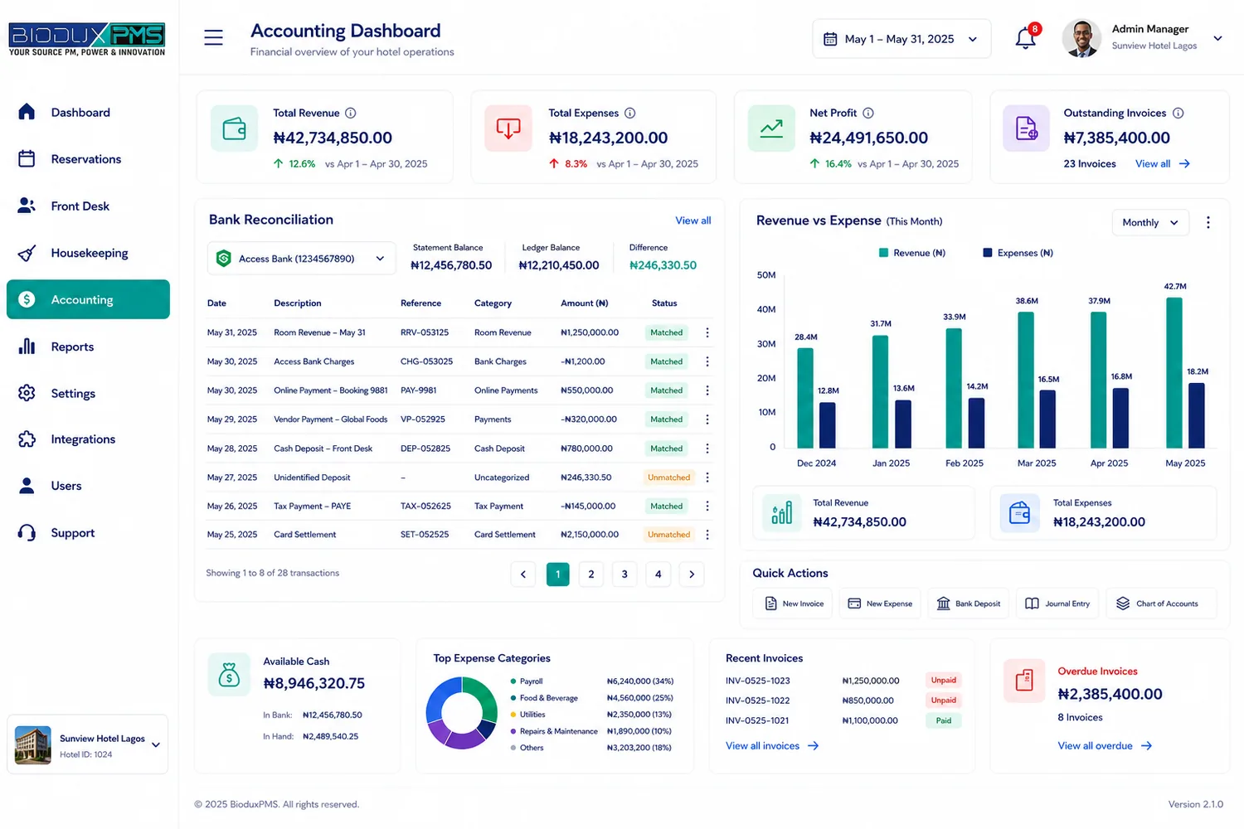1244x829 pixels.
Task: Click the Payroll legend dot
Action: click(x=513, y=681)
